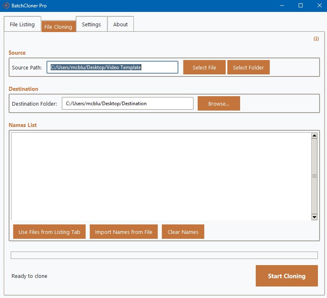This screenshot has height=298, width=327.
Task: Click the Names List scrollbar thumb
Action: pyautogui.click(x=314, y=176)
